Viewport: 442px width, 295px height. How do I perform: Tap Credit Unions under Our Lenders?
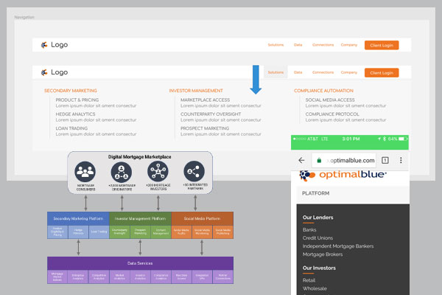[319, 237]
